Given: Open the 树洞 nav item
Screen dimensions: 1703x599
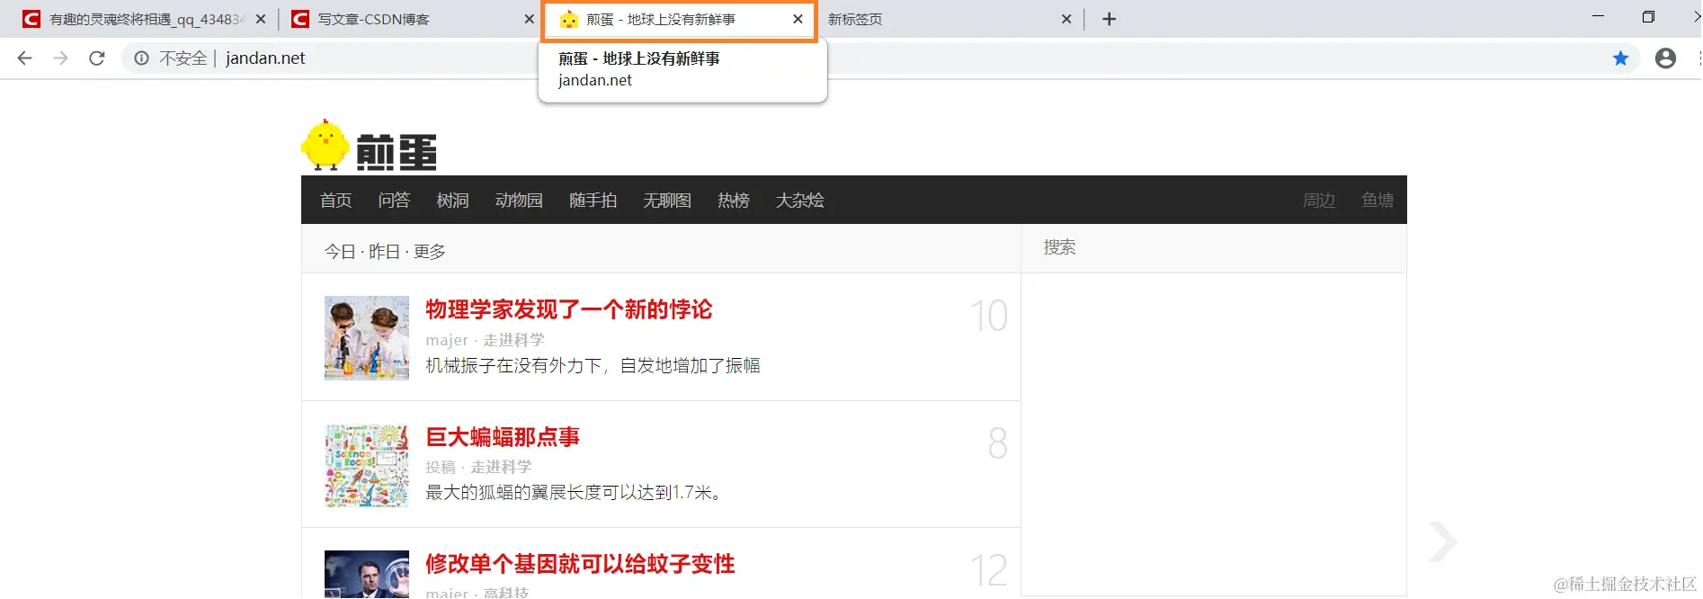Looking at the screenshot, I should [452, 200].
